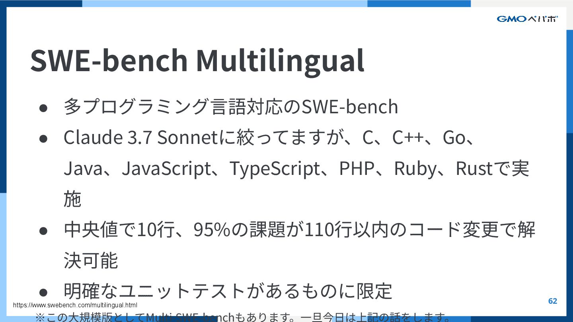Click the word PHP in the list
The height and width of the screenshot is (322, 573).
point(357,169)
